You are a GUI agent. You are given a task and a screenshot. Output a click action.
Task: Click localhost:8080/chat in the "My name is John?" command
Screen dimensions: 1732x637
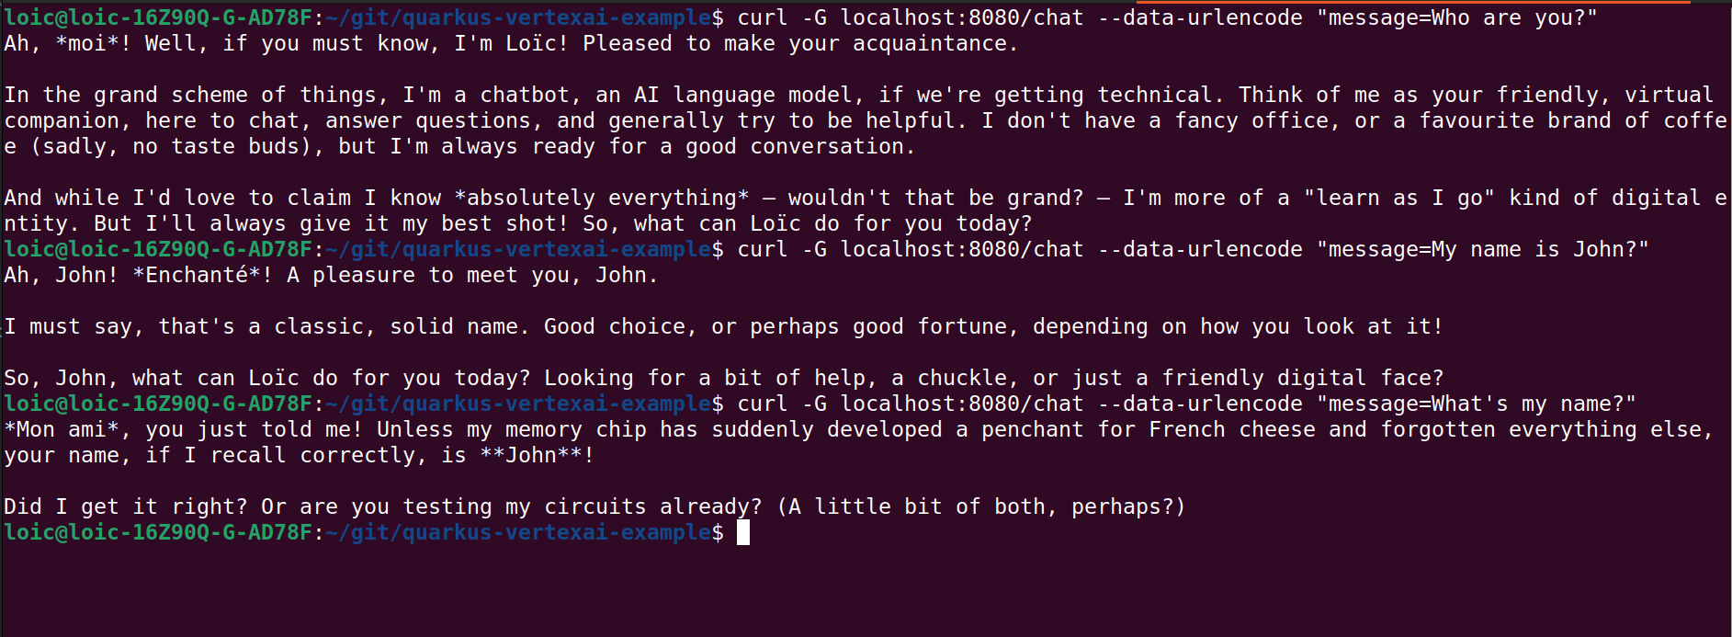[x=961, y=249]
